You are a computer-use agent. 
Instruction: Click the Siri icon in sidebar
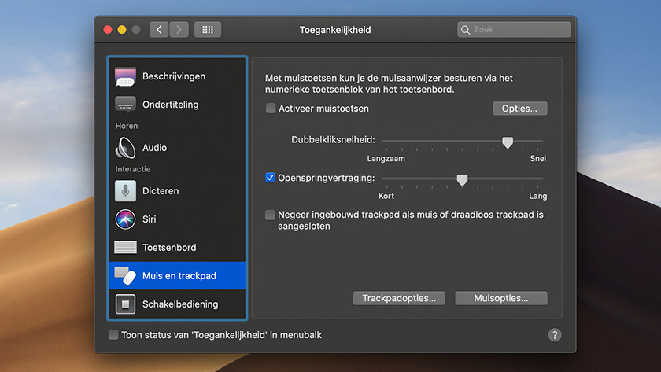point(125,219)
